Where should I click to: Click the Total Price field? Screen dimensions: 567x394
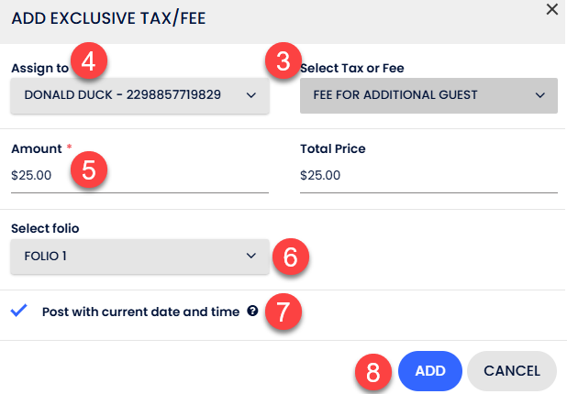click(428, 174)
